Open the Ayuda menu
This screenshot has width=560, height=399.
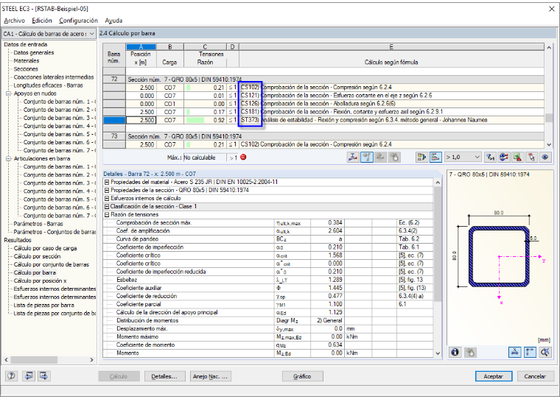click(x=113, y=21)
